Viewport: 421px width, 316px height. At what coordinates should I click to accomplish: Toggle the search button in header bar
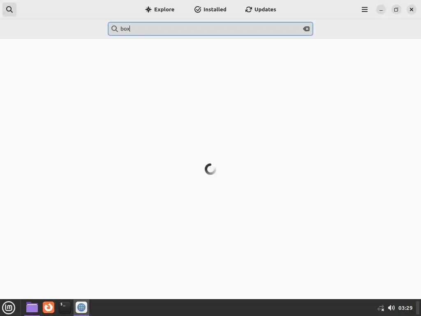tap(9, 9)
